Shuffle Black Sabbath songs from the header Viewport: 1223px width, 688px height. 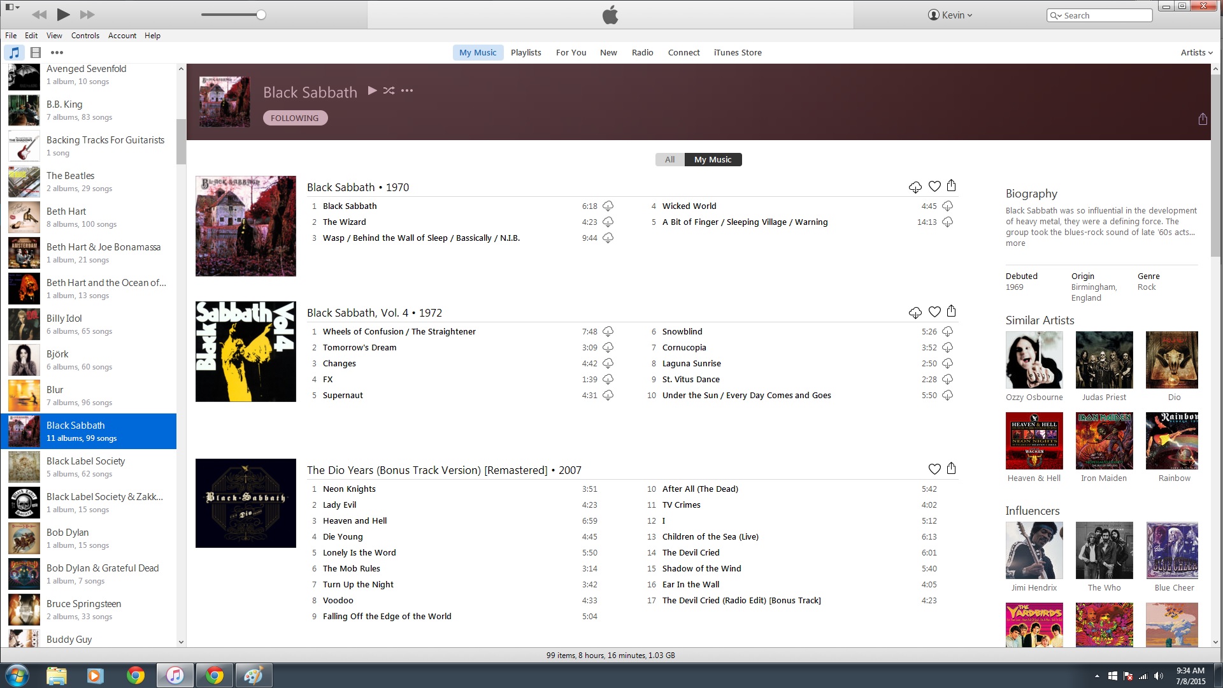click(x=389, y=90)
